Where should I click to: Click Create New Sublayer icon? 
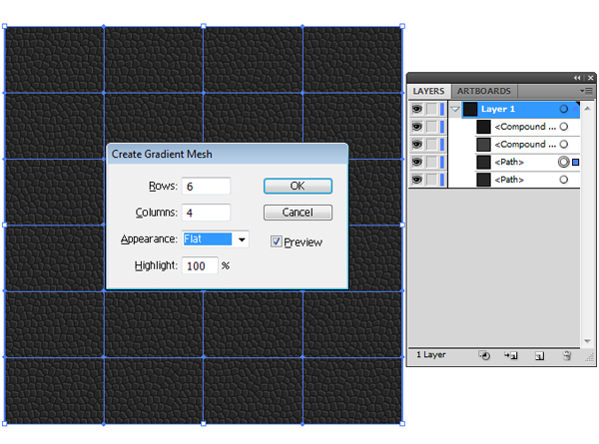click(x=511, y=356)
